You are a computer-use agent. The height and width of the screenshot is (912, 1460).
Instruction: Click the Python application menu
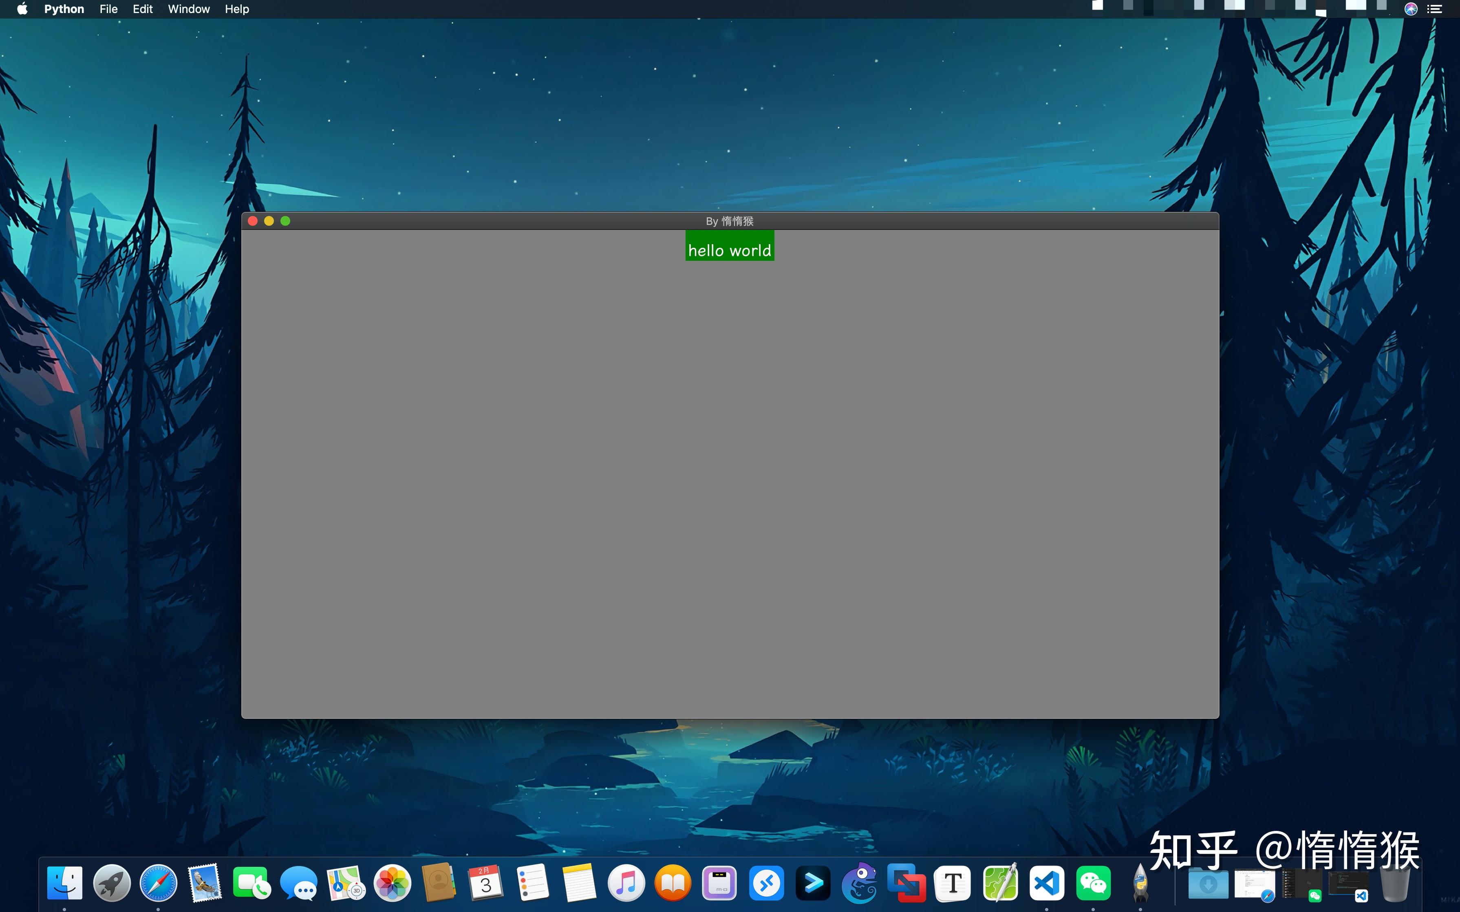[64, 9]
